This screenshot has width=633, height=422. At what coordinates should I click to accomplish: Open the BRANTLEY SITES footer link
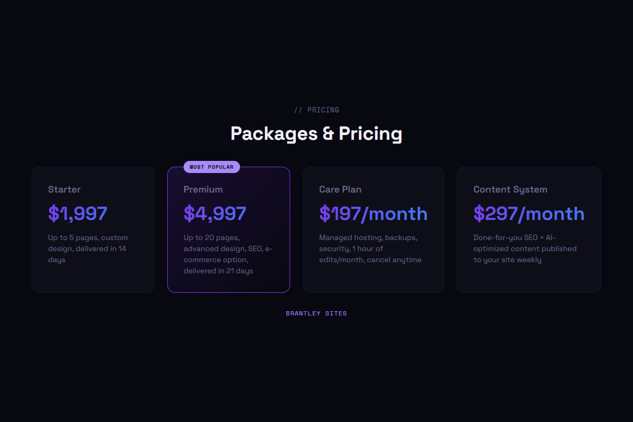(x=316, y=313)
